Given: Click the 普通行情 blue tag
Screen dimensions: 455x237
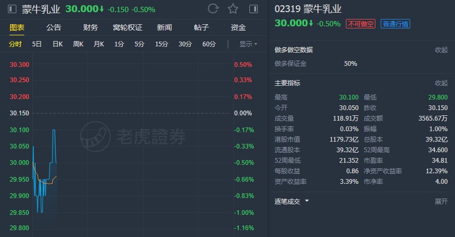Looking at the screenshot, I should tap(396, 23).
